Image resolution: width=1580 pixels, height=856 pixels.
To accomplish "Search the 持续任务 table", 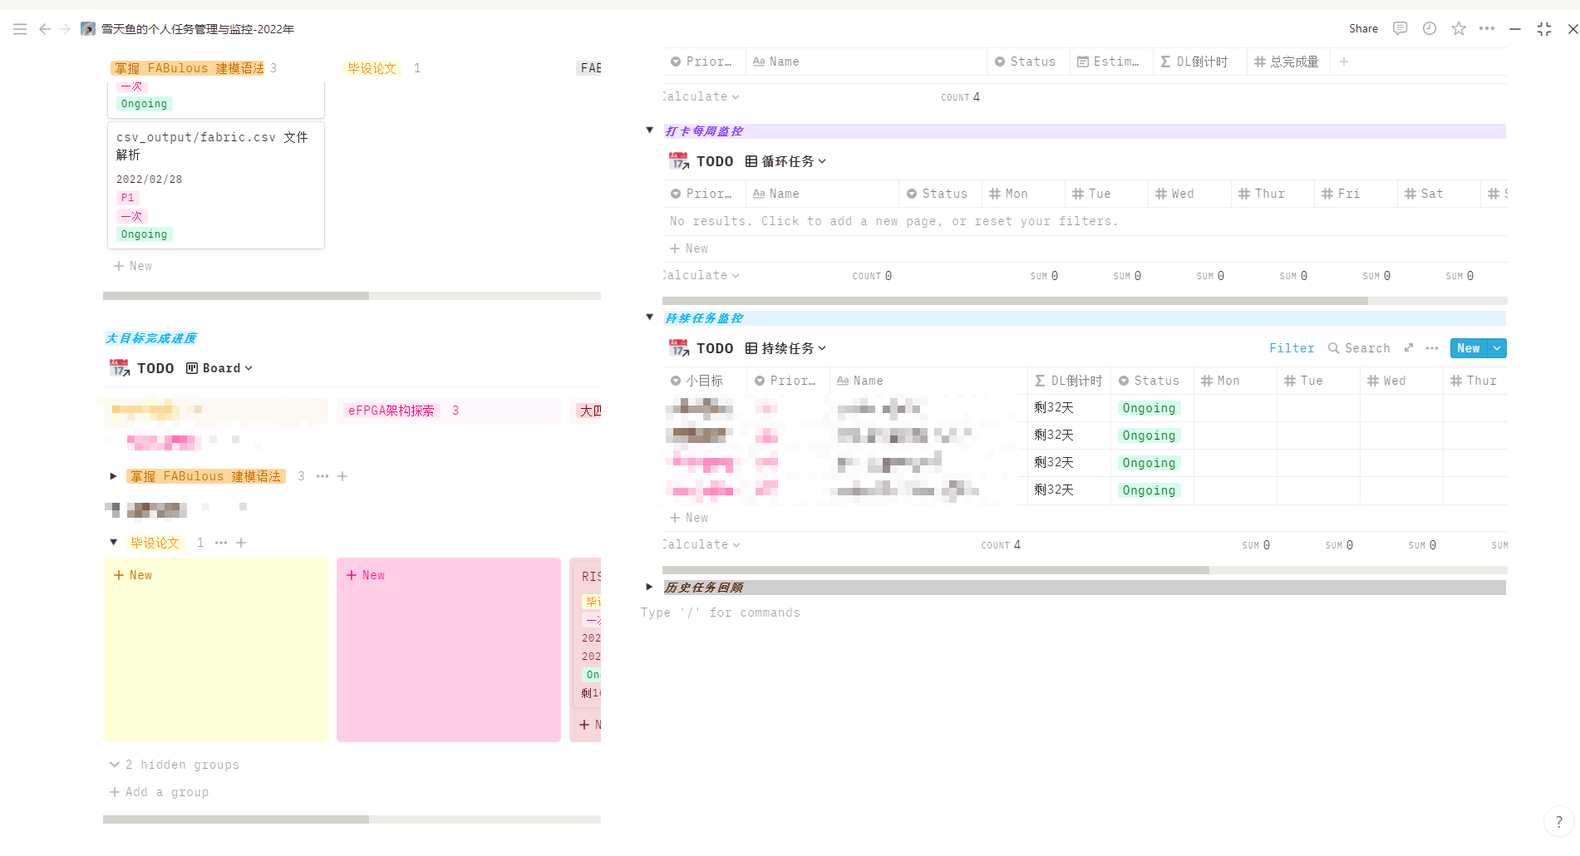I will [1359, 348].
